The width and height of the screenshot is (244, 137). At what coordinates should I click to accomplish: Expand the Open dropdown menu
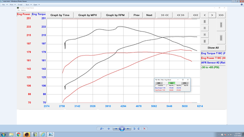37,5
